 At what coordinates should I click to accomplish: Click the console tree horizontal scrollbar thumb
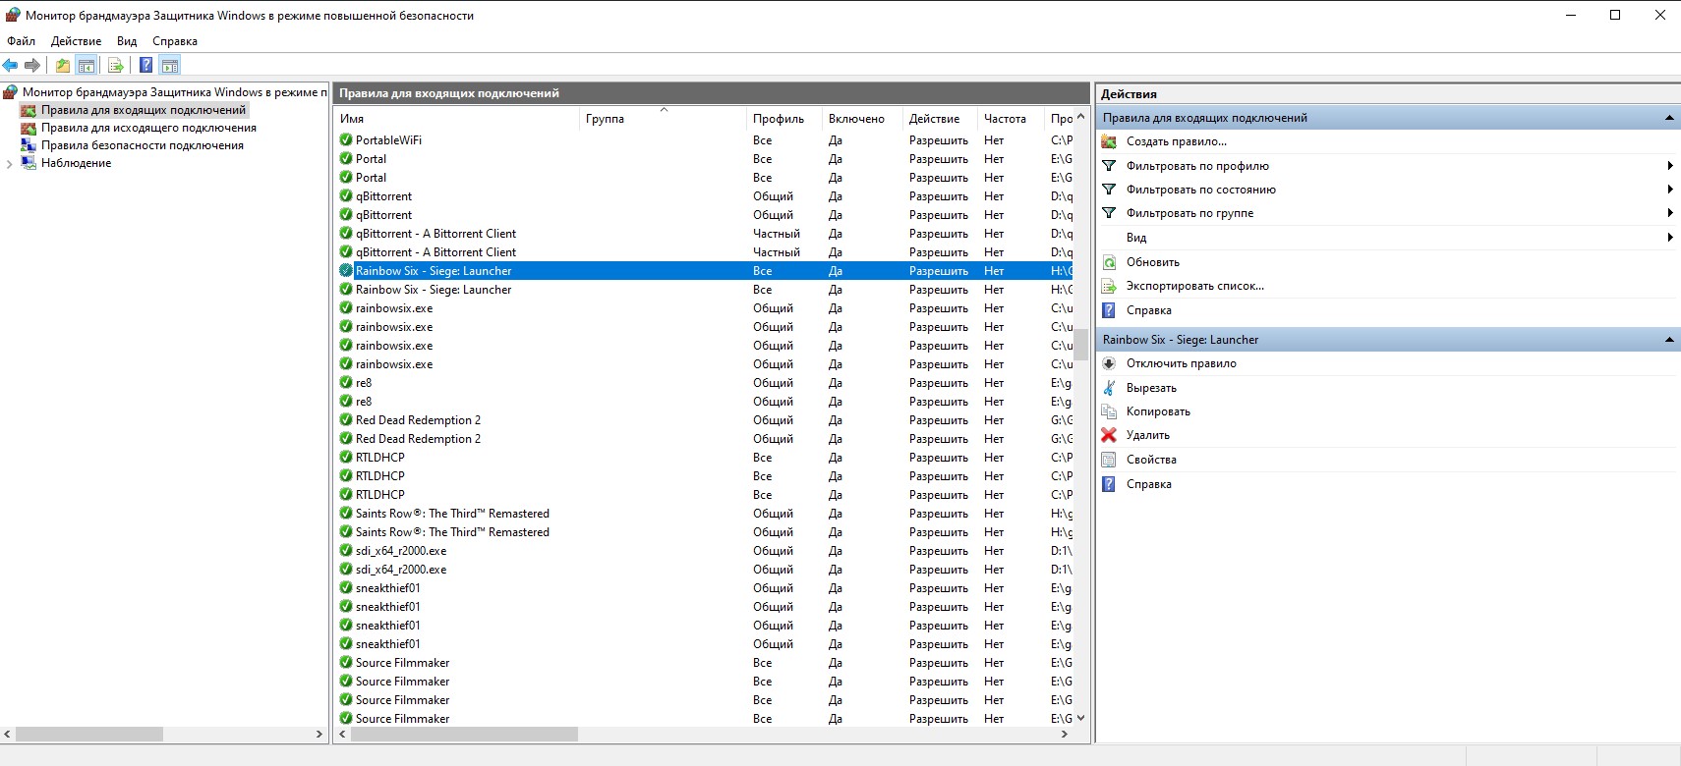click(x=89, y=735)
